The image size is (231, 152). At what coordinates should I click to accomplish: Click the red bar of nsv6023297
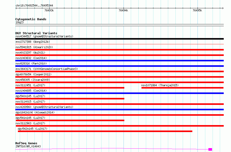(x=119, y=55)
